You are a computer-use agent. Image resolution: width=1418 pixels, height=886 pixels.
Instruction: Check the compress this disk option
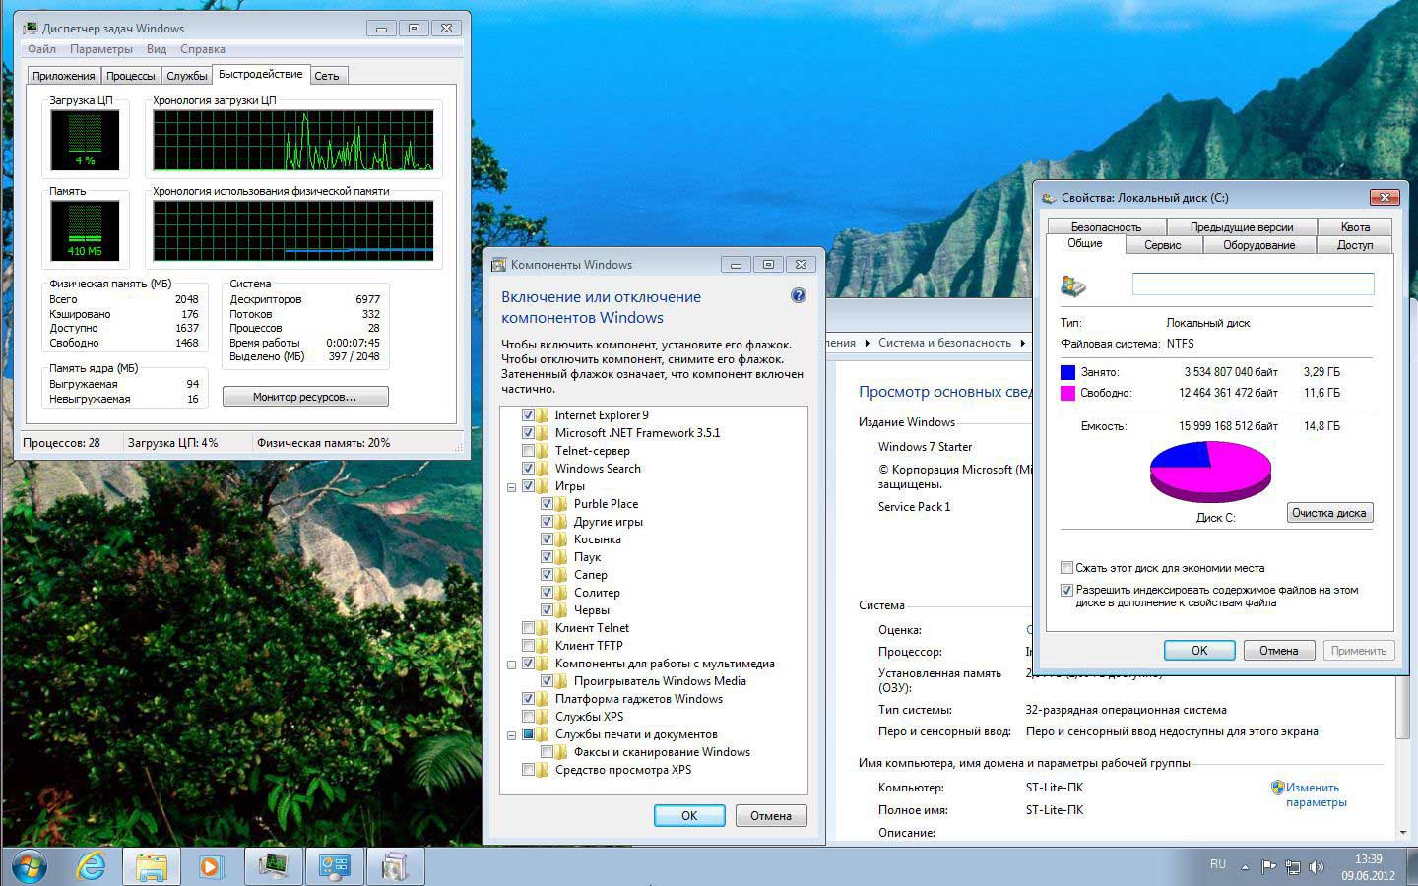click(x=1066, y=568)
